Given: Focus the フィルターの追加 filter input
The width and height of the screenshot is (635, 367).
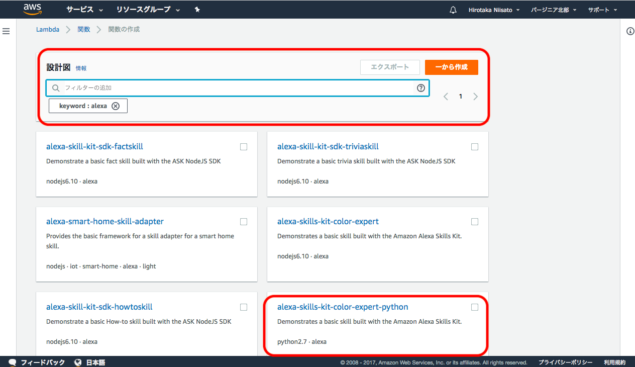Looking at the screenshot, I should coord(237,88).
